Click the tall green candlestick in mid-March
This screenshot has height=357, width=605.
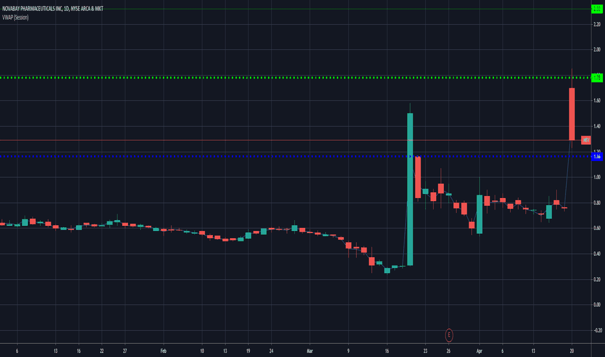[x=410, y=189]
